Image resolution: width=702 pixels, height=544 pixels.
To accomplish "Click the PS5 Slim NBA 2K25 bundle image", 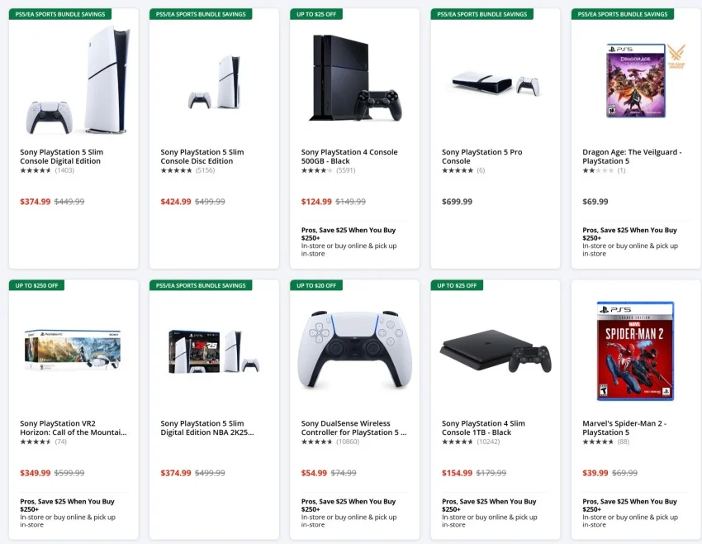I will (214, 352).
